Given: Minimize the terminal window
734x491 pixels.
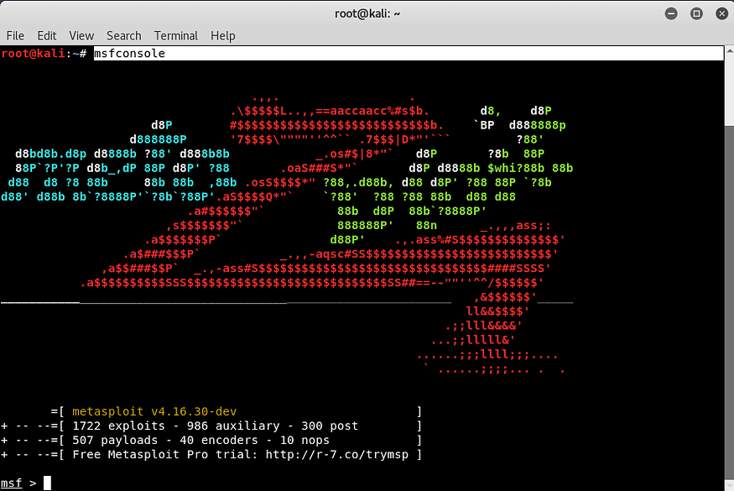Looking at the screenshot, I should pos(671,13).
